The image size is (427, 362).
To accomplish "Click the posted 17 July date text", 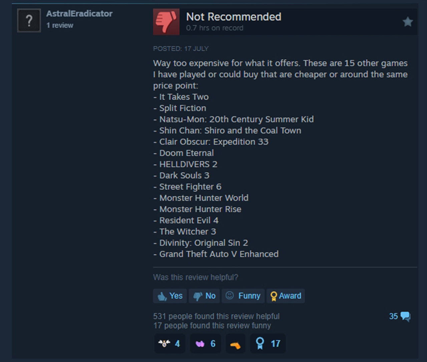I will (x=181, y=49).
